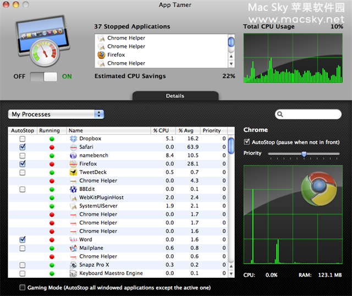Select the WebKitPluginHost row name
Viewport: 352px width, 296px height.
(101, 198)
